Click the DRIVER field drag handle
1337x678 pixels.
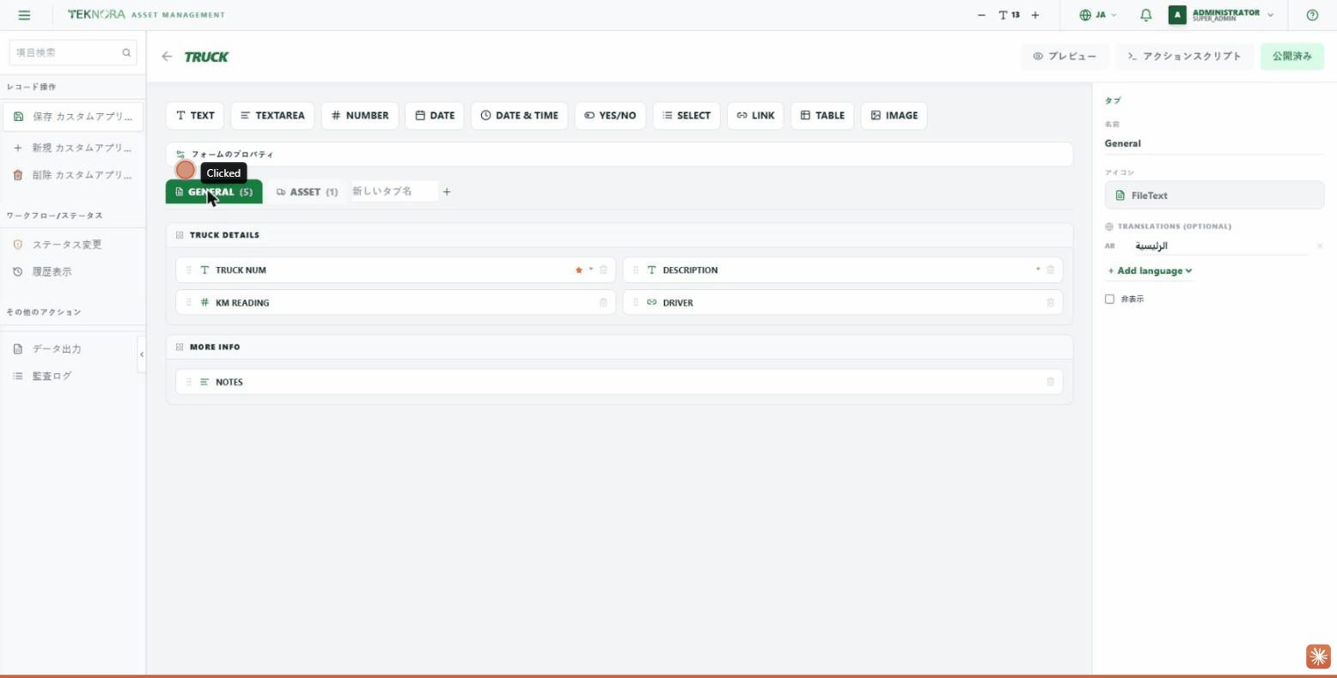[636, 302]
